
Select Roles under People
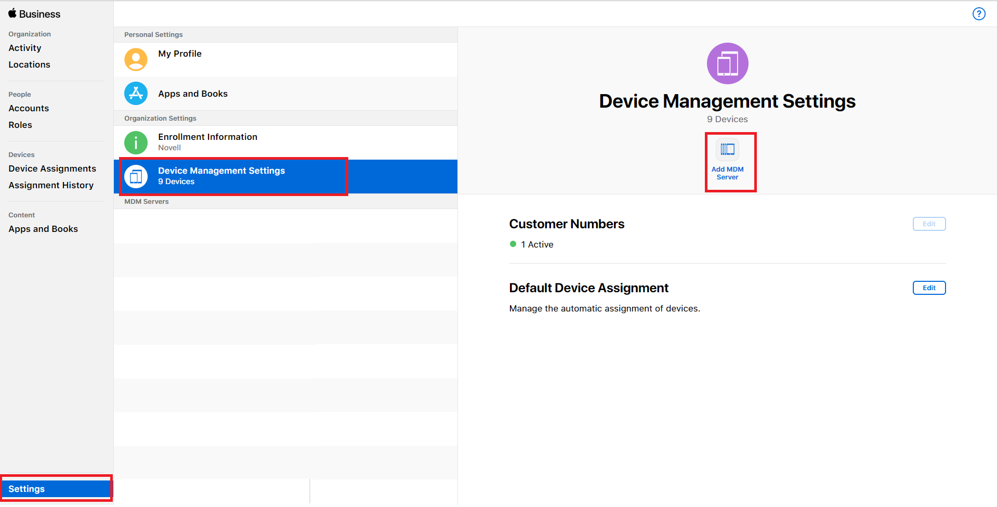(x=20, y=125)
